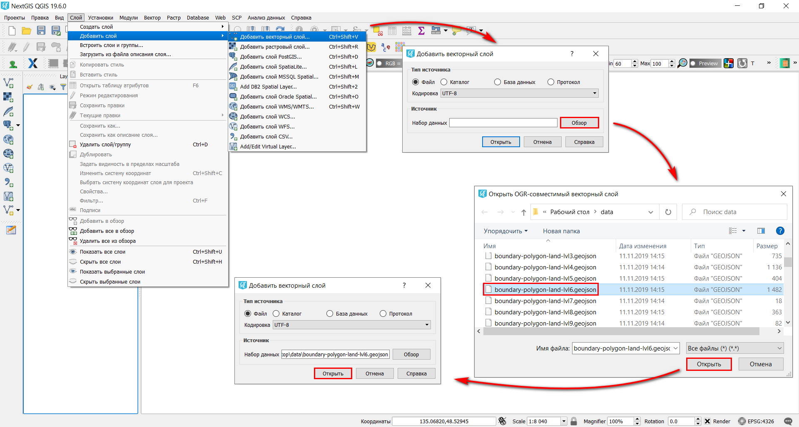
Task: Expand the Scale combo box dropdown
Action: click(564, 421)
